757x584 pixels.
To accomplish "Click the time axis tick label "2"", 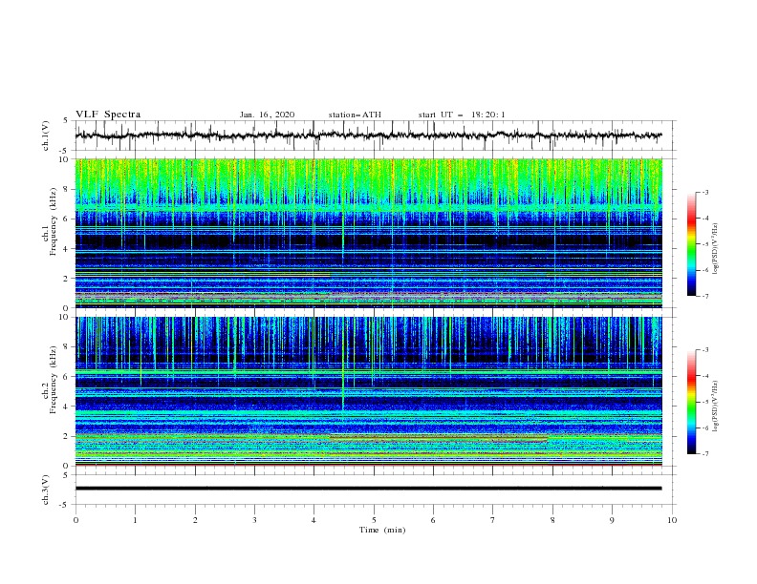I will [195, 520].
